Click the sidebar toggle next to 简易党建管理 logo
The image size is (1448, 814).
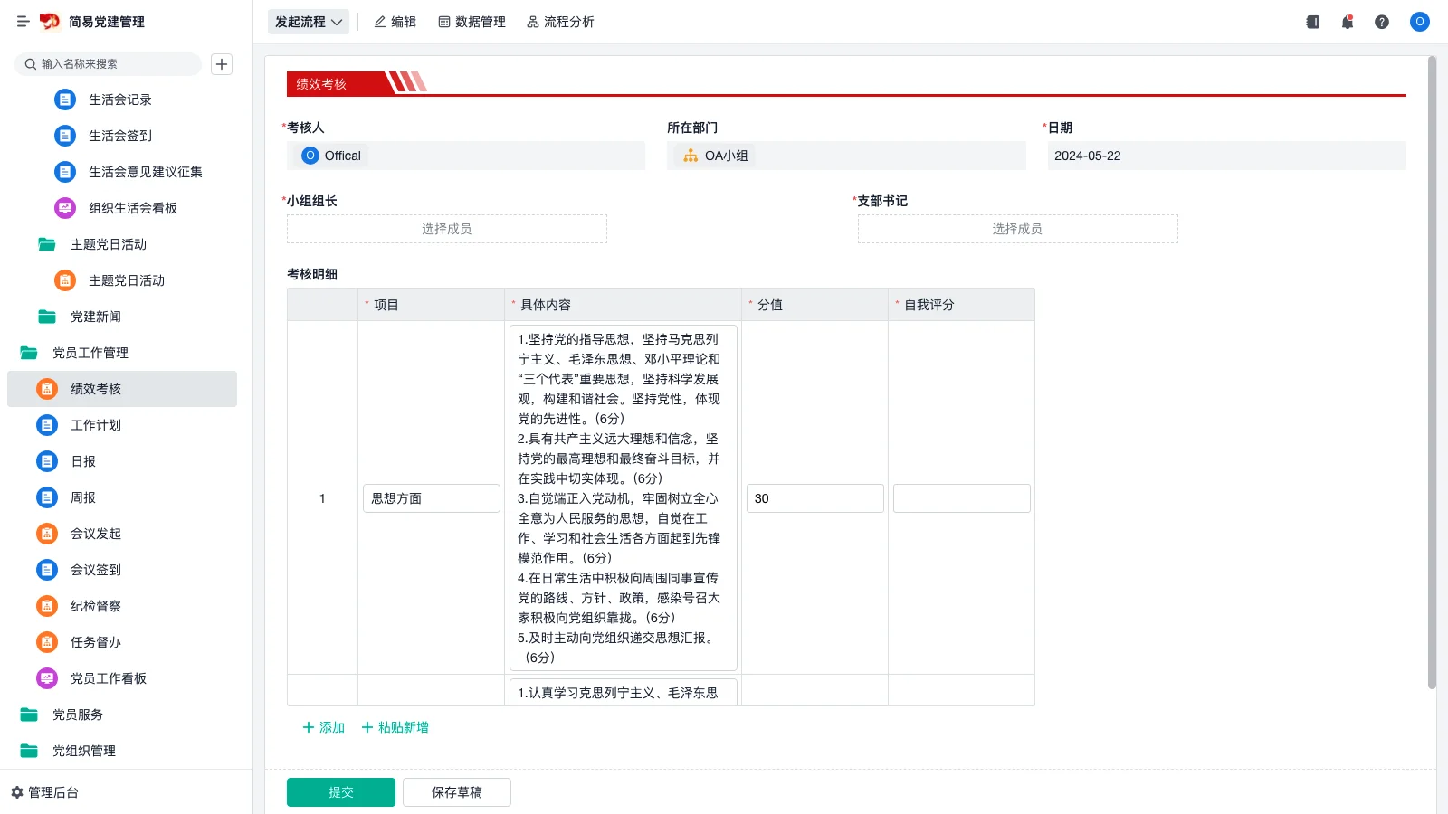pos(23,22)
